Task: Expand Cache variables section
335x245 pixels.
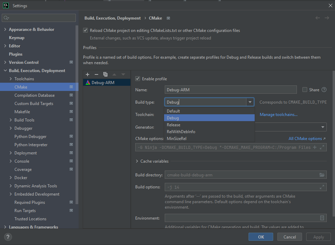Action: [137, 161]
